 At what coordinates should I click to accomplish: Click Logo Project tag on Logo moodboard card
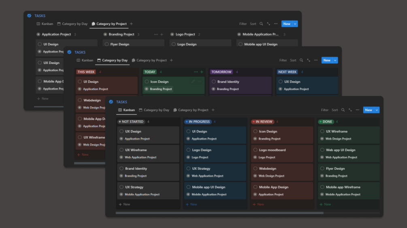click(267, 157)
